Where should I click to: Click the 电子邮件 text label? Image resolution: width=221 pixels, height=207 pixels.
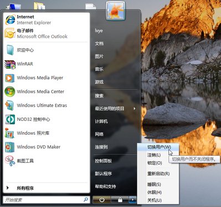point(25,30)
